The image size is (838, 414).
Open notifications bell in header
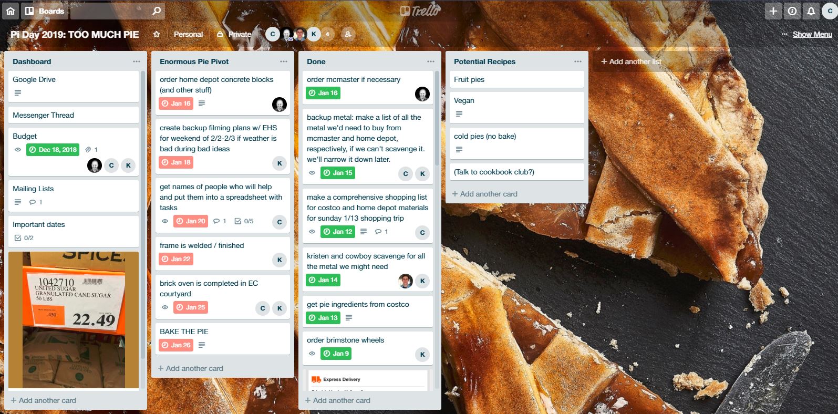(811, 11)
